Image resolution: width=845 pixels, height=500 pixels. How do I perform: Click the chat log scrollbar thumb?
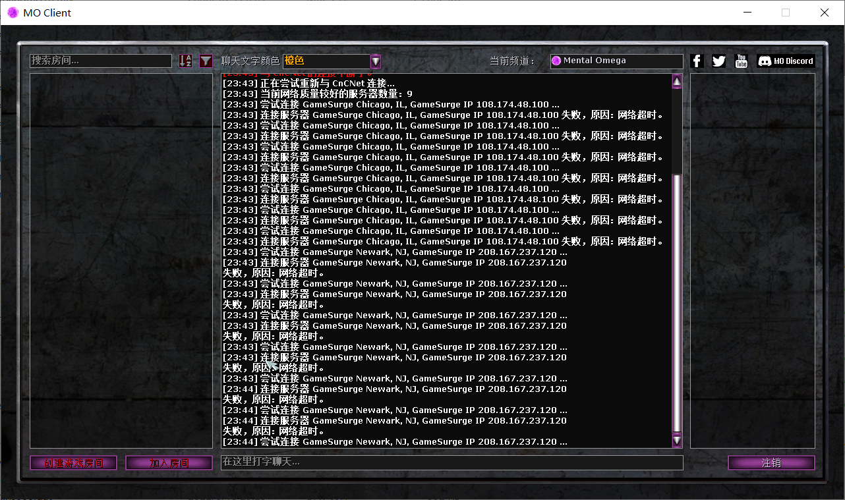677,303
